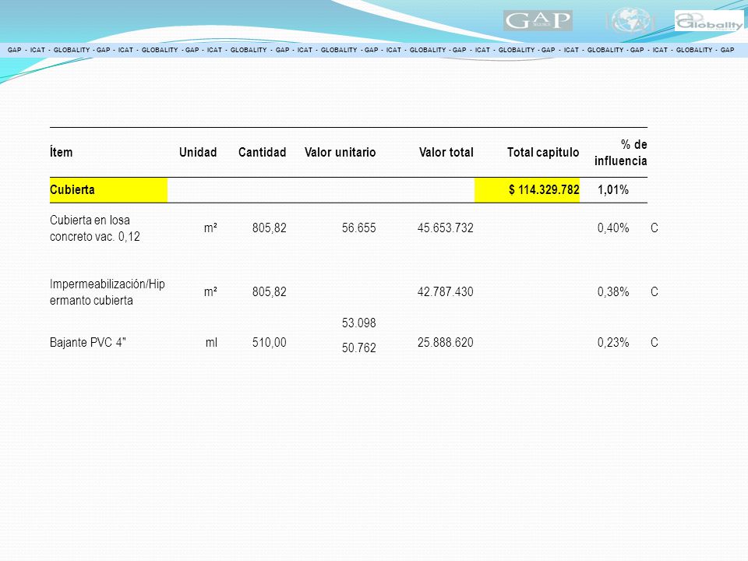Click the 1,01% influence value

[613, 190]
